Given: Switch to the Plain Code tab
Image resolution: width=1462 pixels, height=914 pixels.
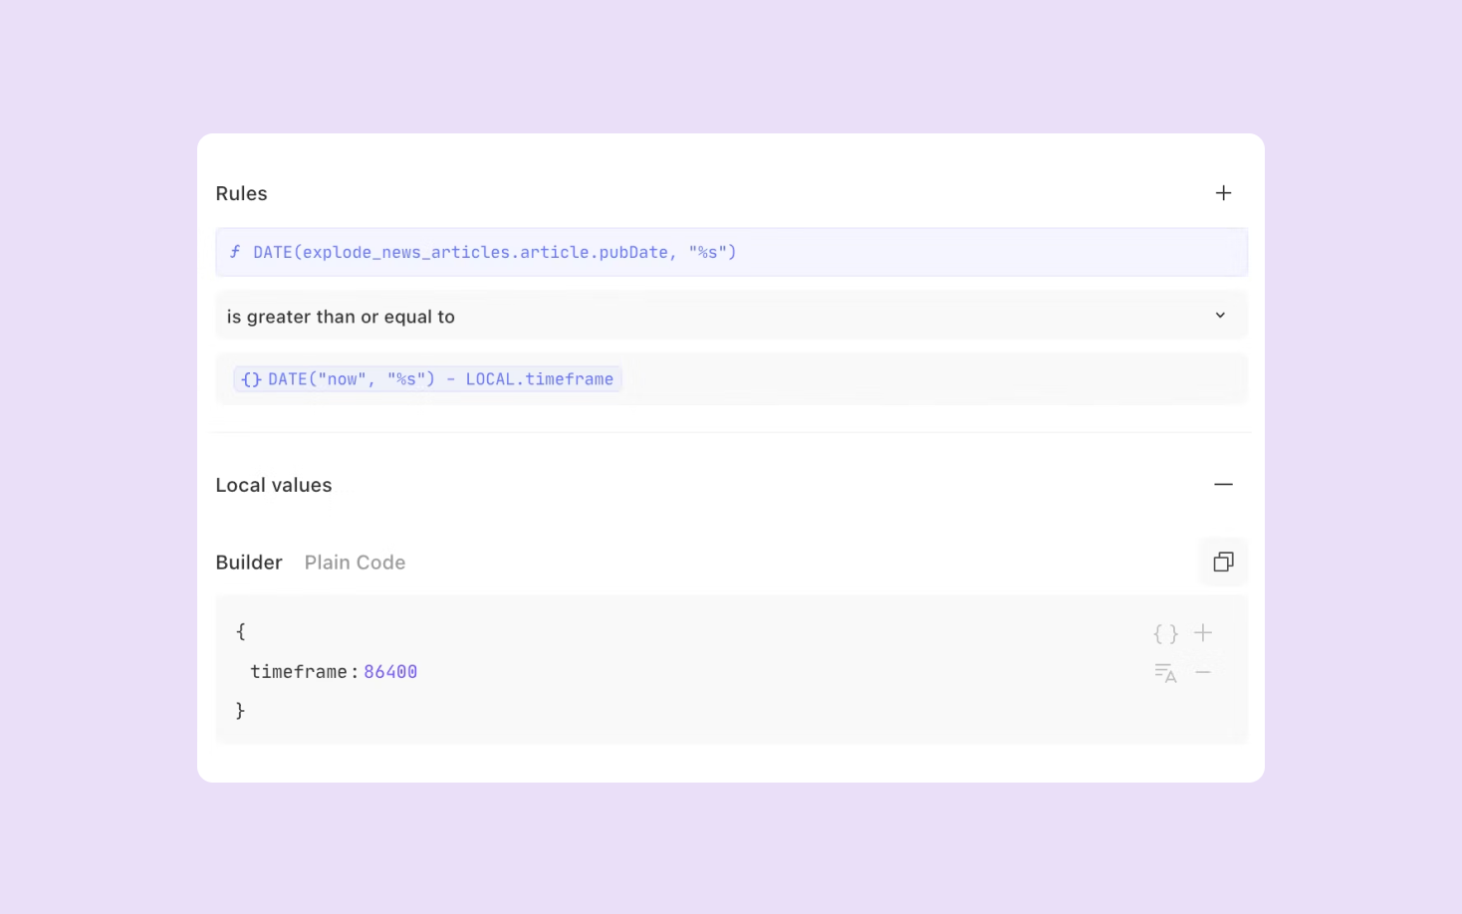Looking at the screenshot, I should (355, 563).
